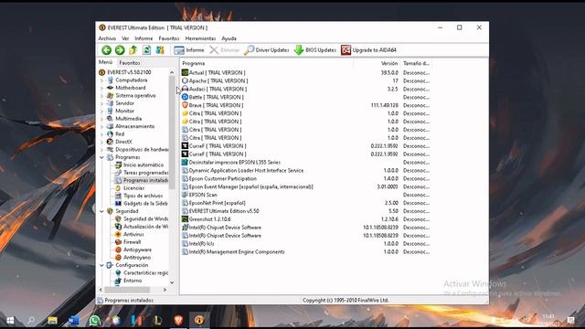Expand the Sistema operativo tree node
585x329 pixels.
[101, 96]
